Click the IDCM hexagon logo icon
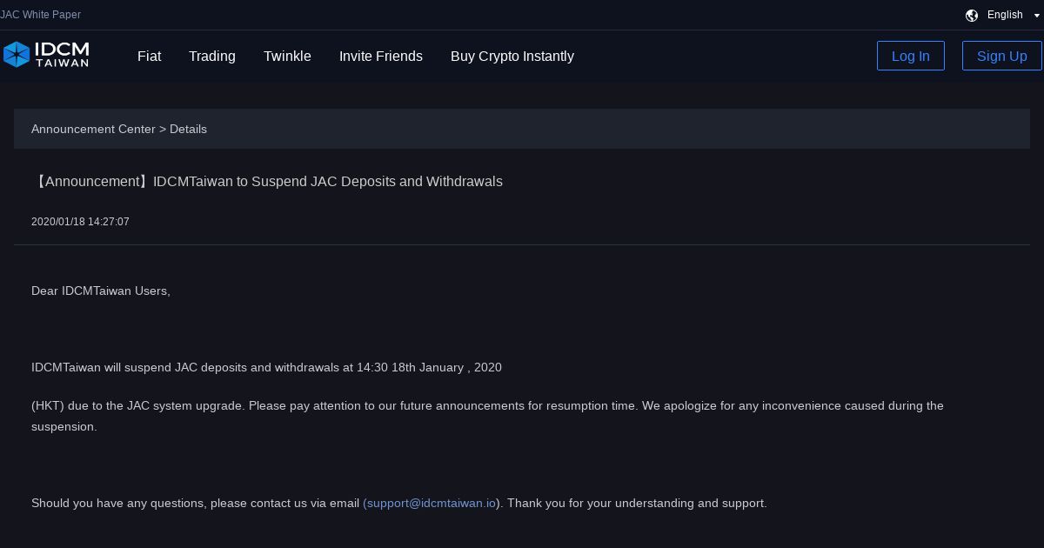The height and width of the screenshot is (548, 1044). (17, 55)
